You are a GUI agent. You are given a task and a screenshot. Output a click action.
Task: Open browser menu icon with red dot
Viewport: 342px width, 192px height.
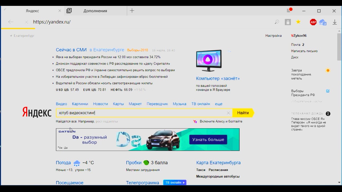point(289,10)
